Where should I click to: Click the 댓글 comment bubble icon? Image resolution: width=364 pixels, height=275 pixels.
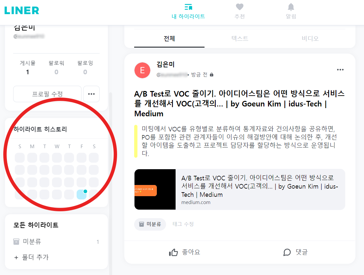(287, 252)
